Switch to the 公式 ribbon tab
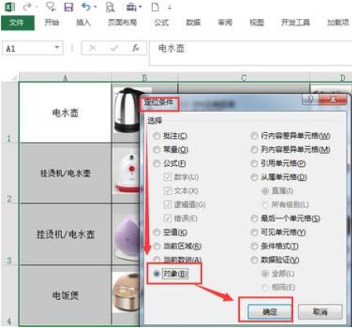This screenshot has width=352, height=328. pyautogui.click(x=161, y=23)
